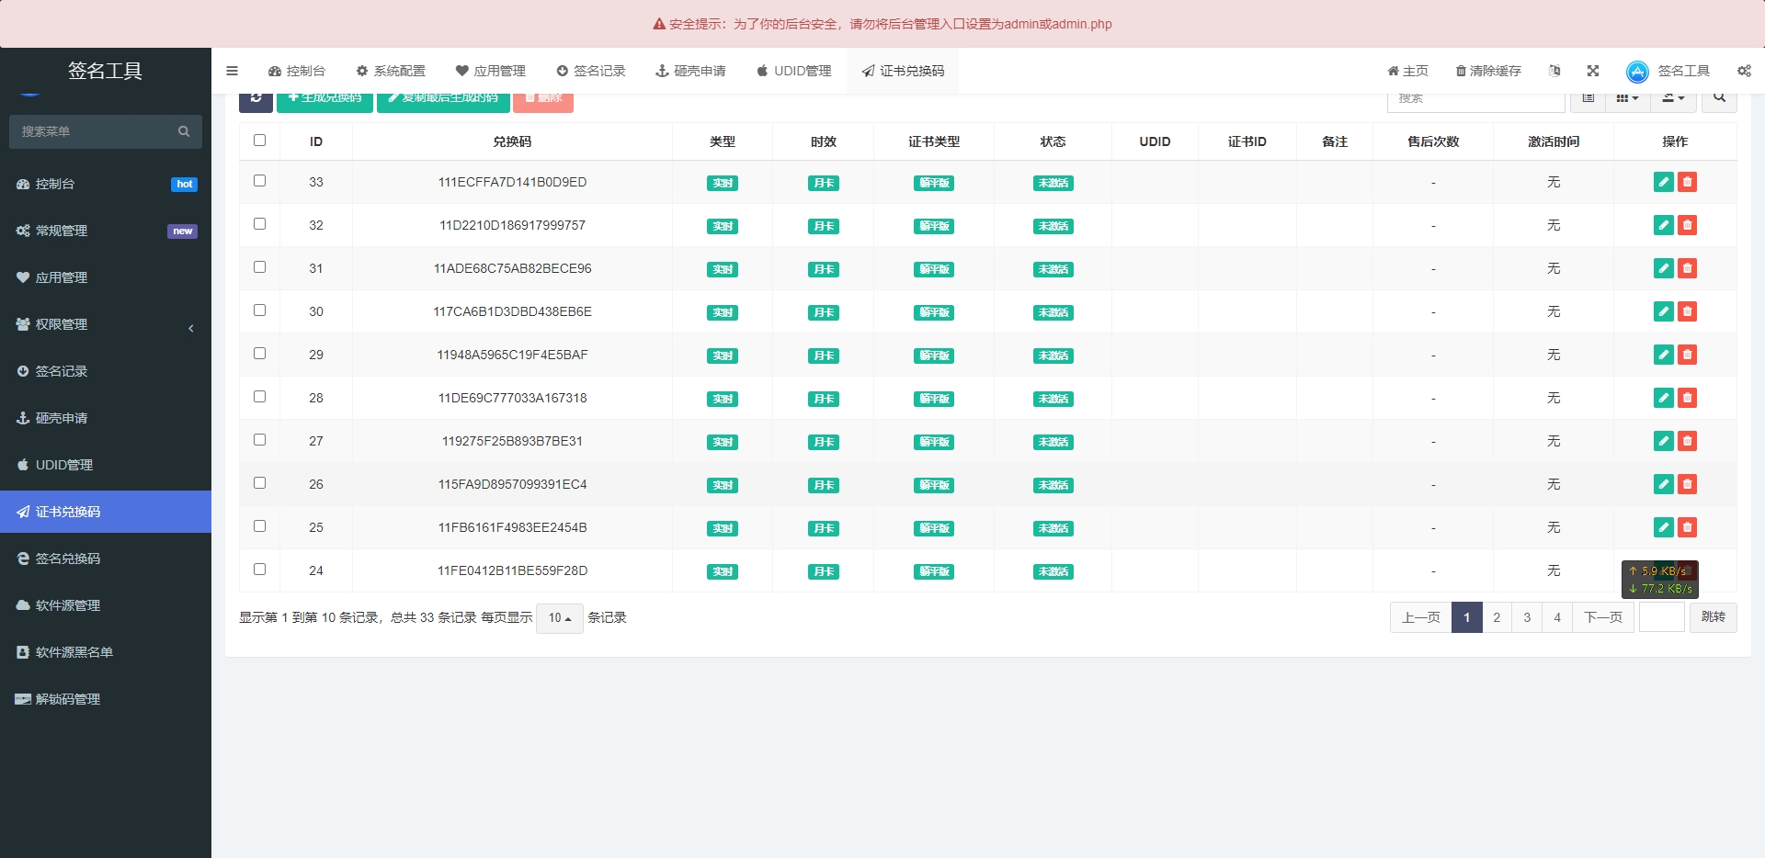Open the page size dropdown showing 10
This screenshot has height=858, width=1765.
point(559,618)
